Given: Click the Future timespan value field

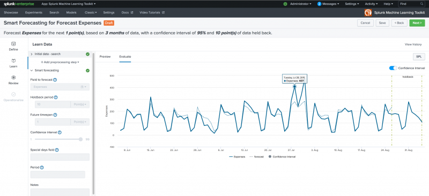Looking at the screenshot, I should coord(53,122).
